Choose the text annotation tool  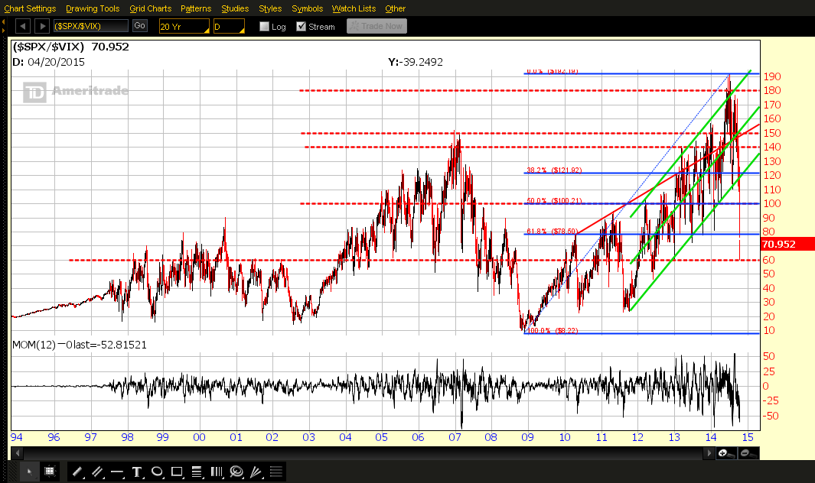pos(137,472)
